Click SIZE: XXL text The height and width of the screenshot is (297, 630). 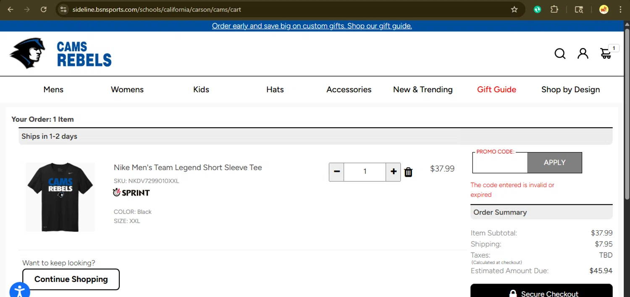pos(127,221)
